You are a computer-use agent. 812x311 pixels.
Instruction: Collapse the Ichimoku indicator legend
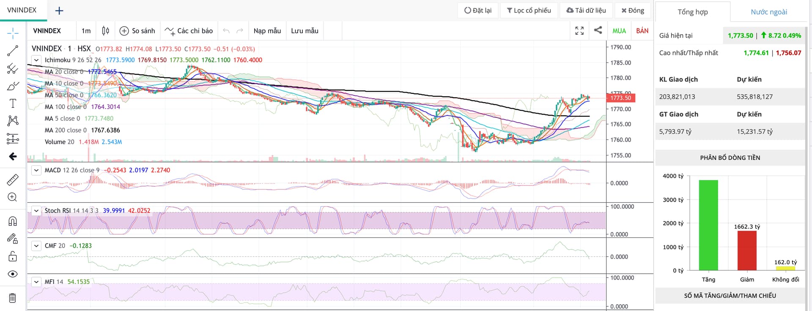tap(36, 60)
